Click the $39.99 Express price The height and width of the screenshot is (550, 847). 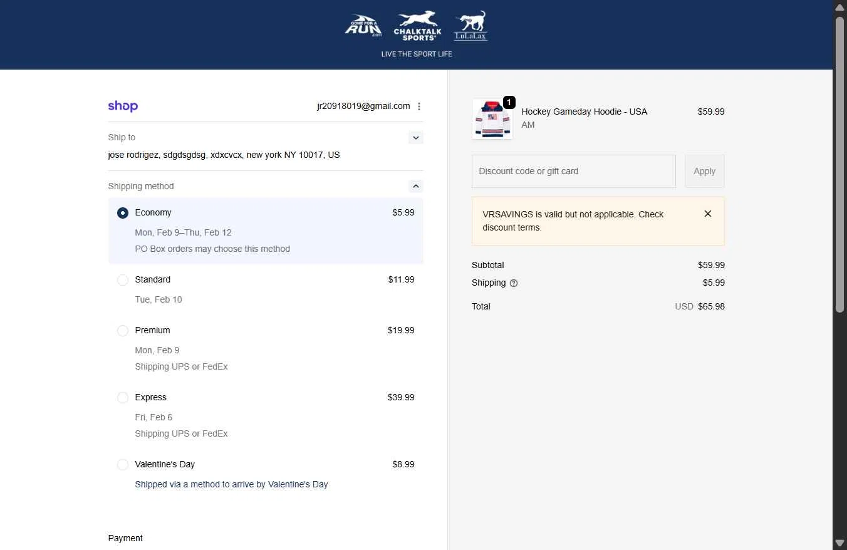coord(401,397)
